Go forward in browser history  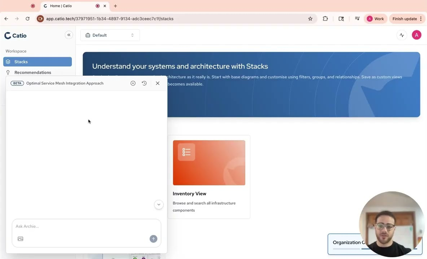pos(17,19)
